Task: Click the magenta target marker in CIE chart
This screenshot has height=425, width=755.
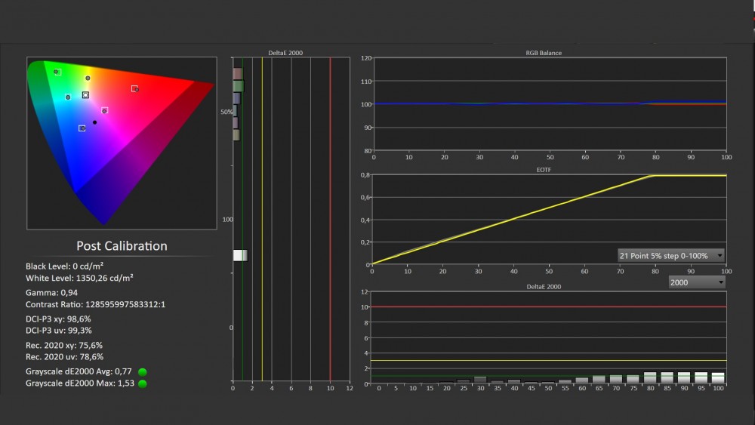Action: pos(104,110)
